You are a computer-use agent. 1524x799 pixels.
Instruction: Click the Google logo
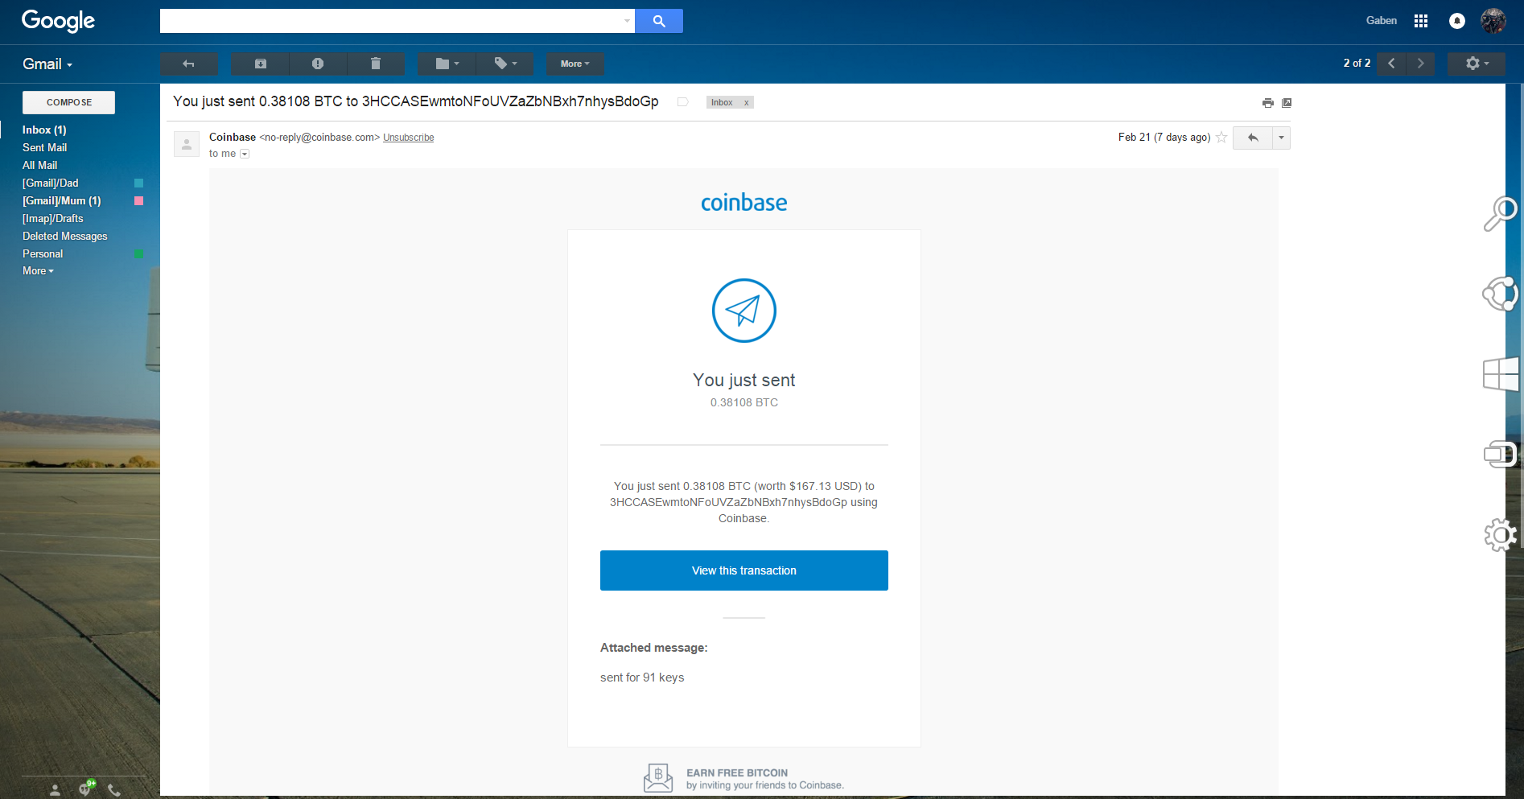(58, 21)
